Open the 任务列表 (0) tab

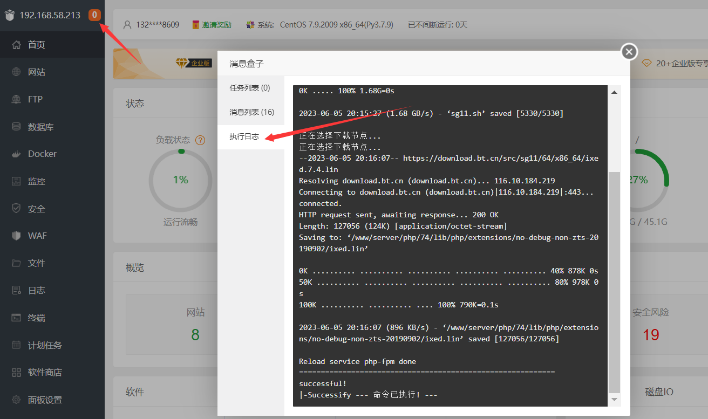250,88
